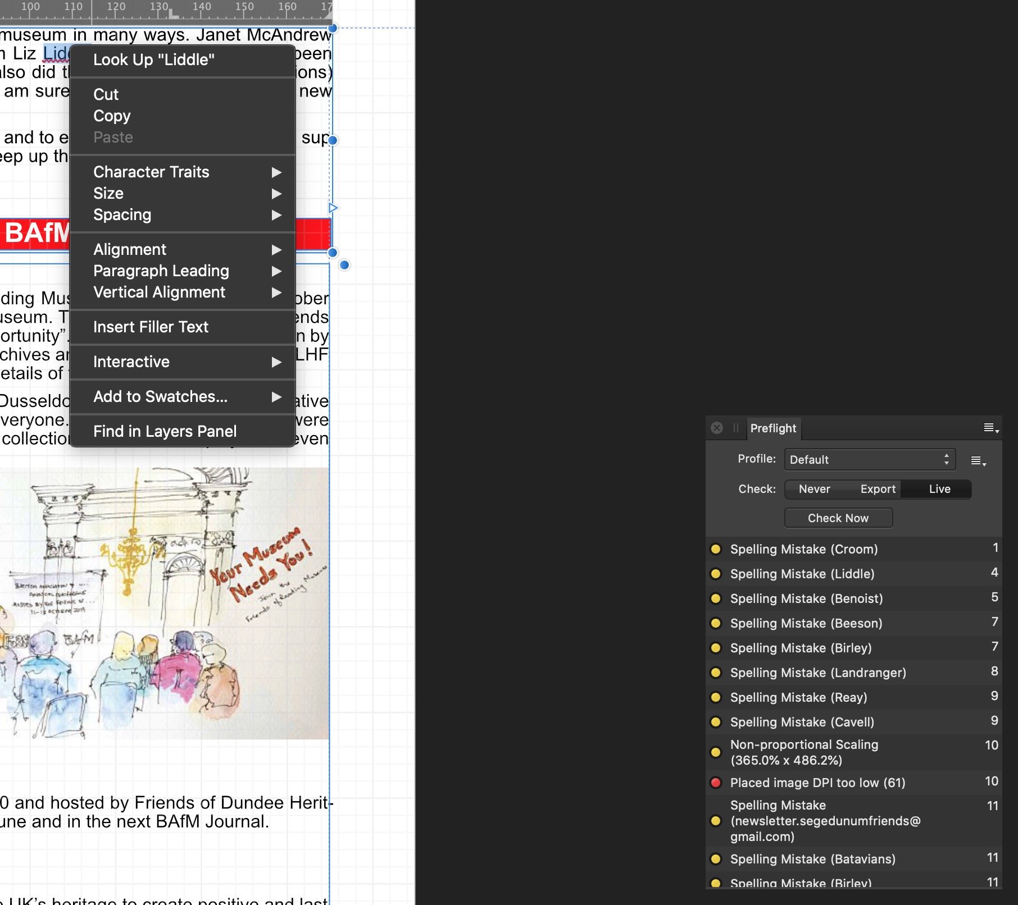Click the museum sketch image
Image resolution: width=1018 pixels, height=905 pixels.
165,603
